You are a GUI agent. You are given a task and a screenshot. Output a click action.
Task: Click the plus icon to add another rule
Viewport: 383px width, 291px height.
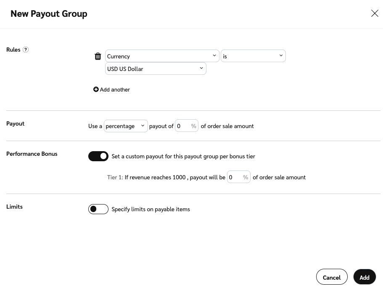click(96, 89)
